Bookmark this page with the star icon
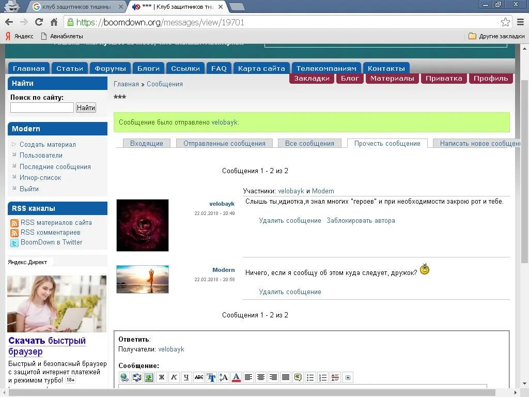Image resolution: width=529 pixels, height=397 pixels. tap(505, 22)
